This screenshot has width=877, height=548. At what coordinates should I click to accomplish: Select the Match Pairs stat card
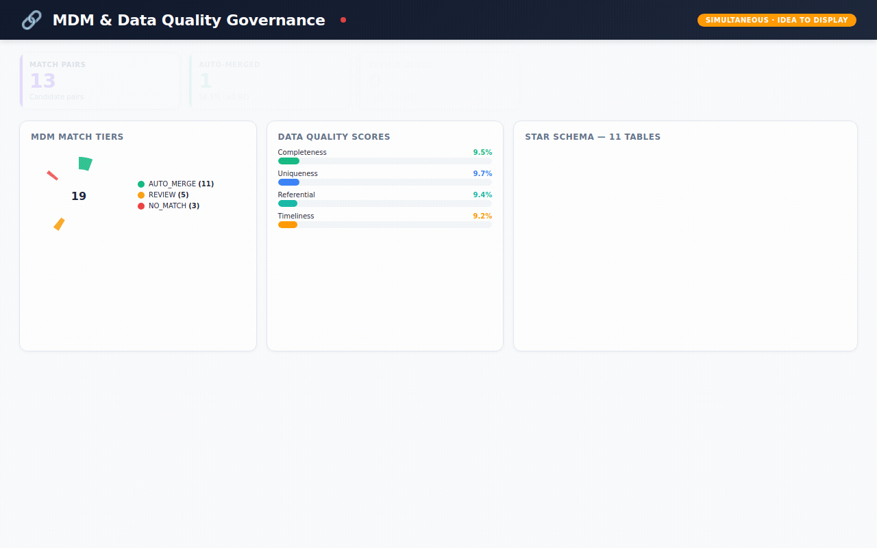pyautogui.click(x=100, y=81)
